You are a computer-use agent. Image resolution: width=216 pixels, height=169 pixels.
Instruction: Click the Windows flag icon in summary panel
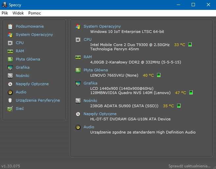click(x=78, y=26)
